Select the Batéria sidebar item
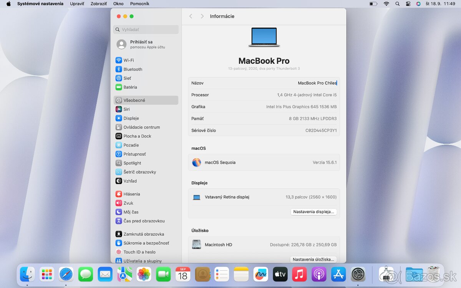 129,87
